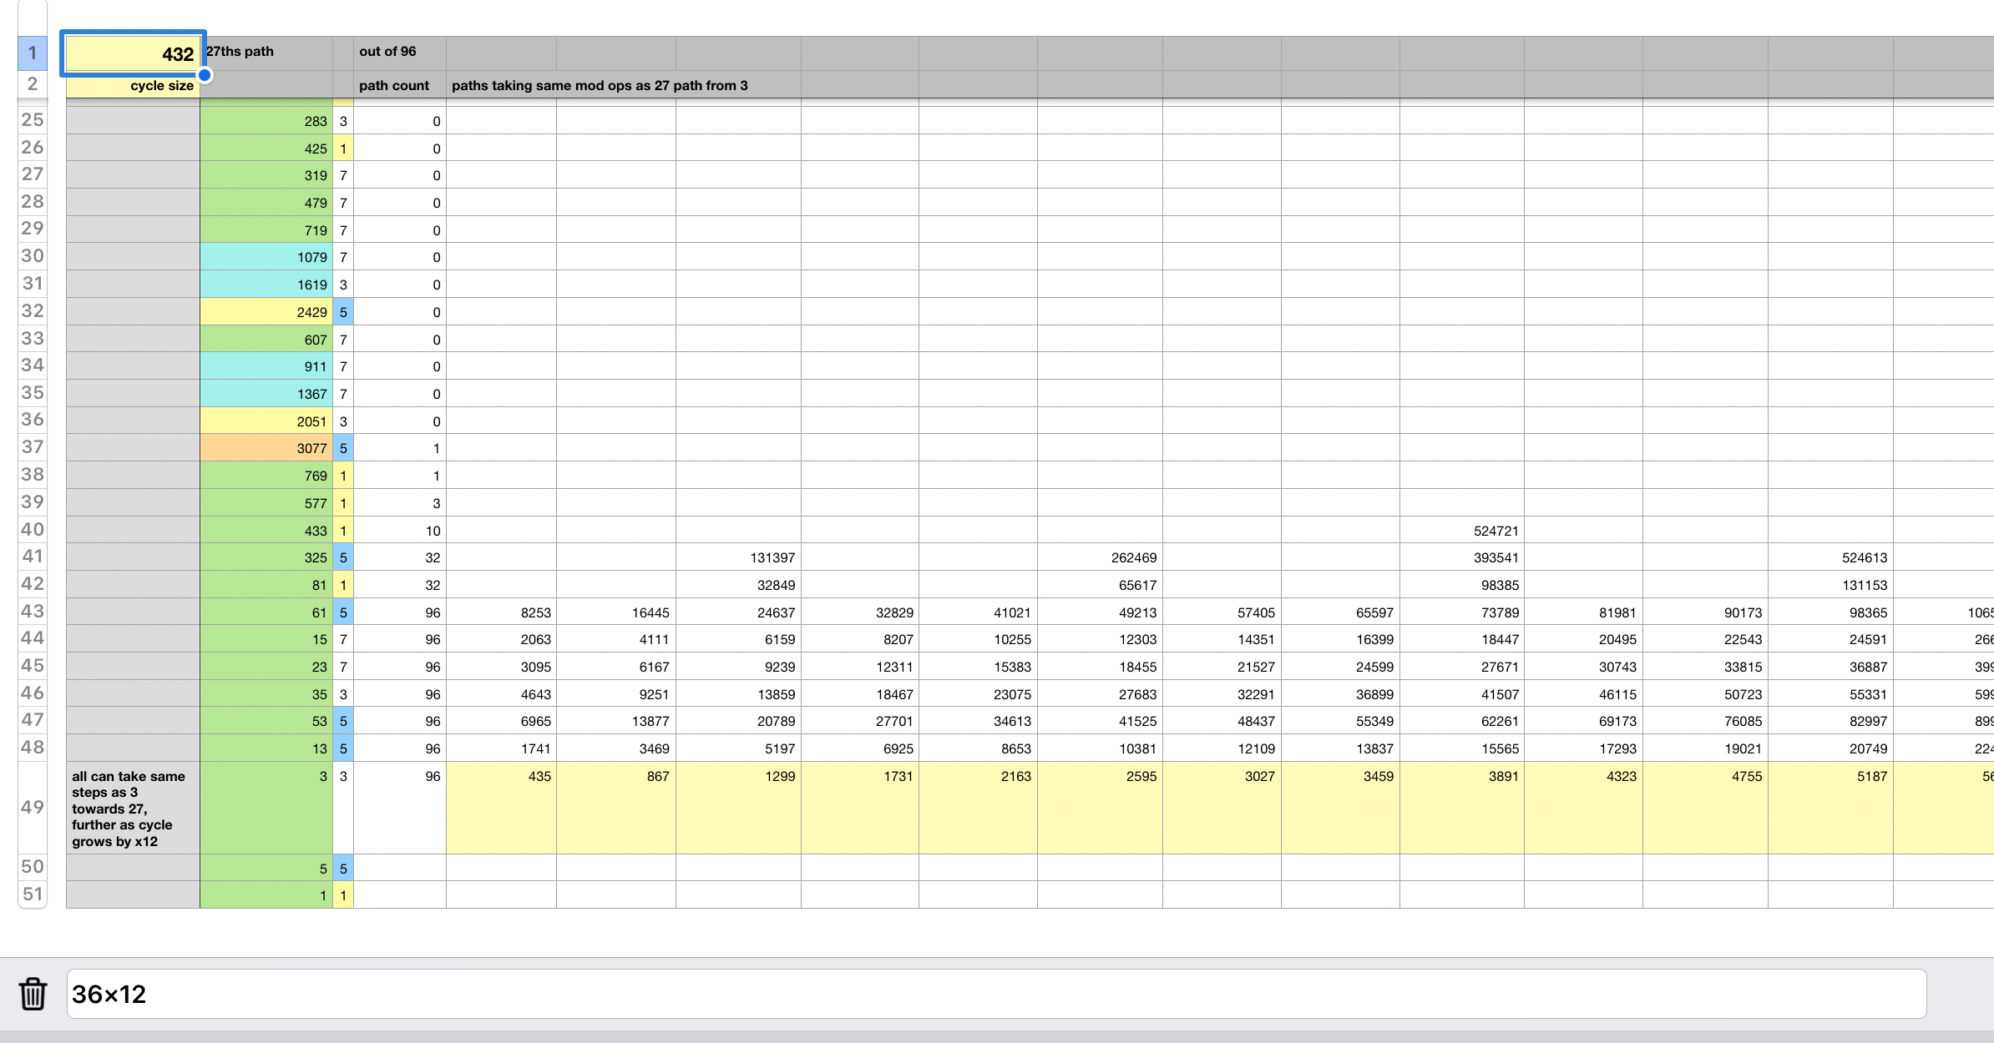
Task: Click the orange cell with 3077
Action: [x=266, y=448]
